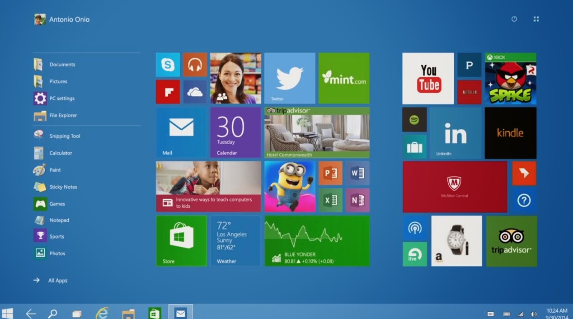
Task: Open the People tile with woman photo
Action: 235,78
